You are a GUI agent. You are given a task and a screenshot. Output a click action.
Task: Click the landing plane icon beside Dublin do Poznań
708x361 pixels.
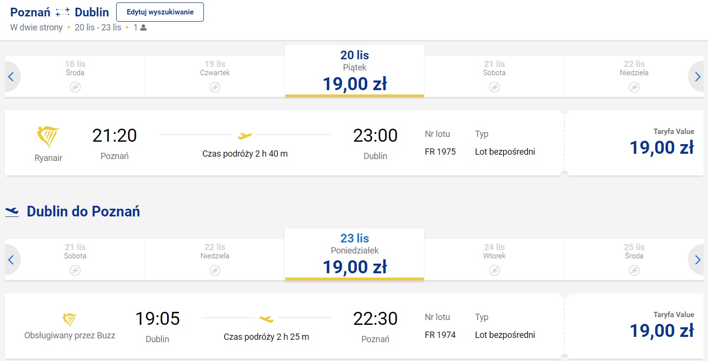[12, 212]
